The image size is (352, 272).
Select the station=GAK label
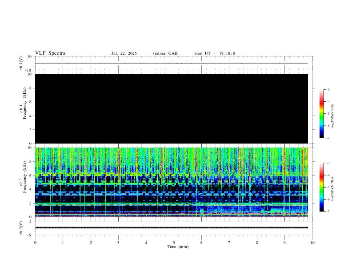click(x=165, y=53)
